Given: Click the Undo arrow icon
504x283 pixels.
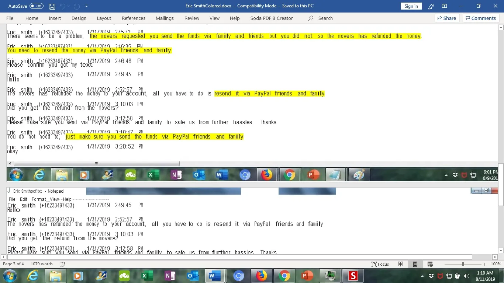Looking at the screenshot, I should (63, 6).
